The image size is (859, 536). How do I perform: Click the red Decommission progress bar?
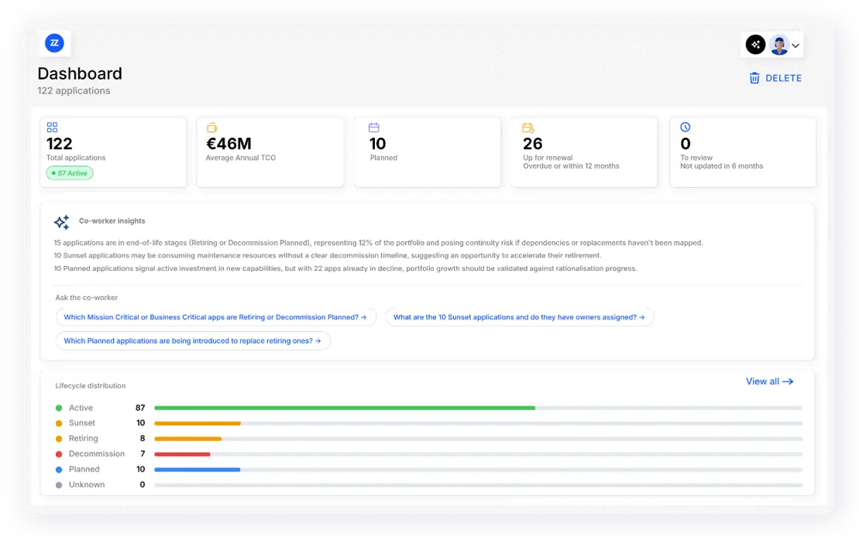pyautogui.click(x=183, y=454)
